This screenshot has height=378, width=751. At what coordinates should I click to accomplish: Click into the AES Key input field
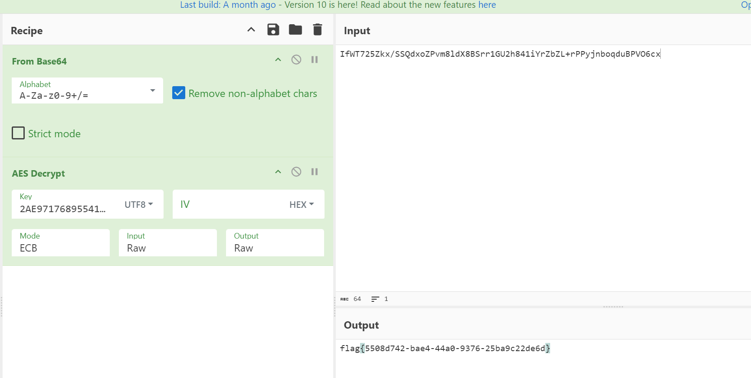pyautogui.click(x=63, y=209)
